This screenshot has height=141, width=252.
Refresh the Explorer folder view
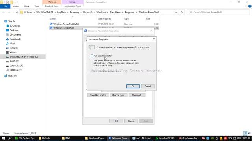coord(182,12)
